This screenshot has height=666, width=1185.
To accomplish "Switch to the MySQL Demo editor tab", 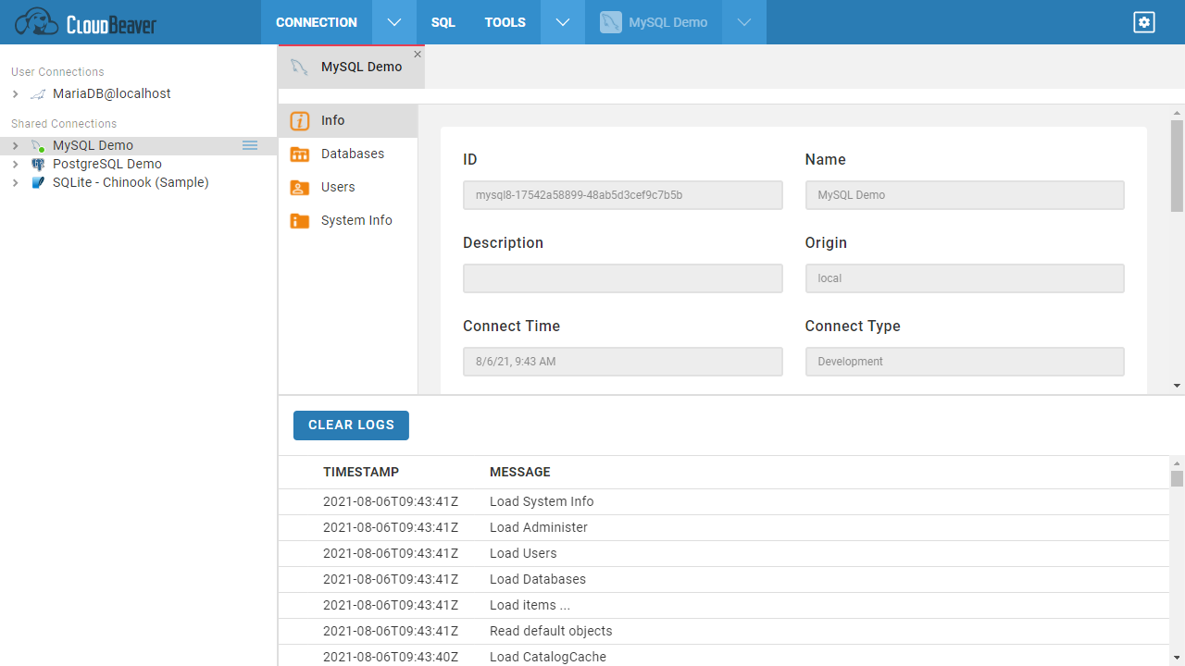I will [x=352, y=67].
